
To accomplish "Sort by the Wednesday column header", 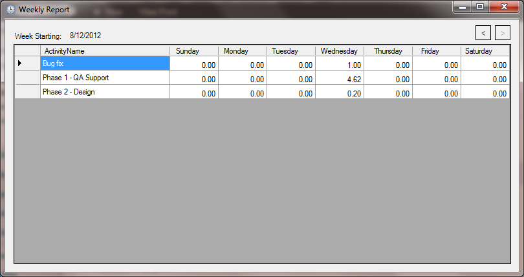I will coord(339,50).
